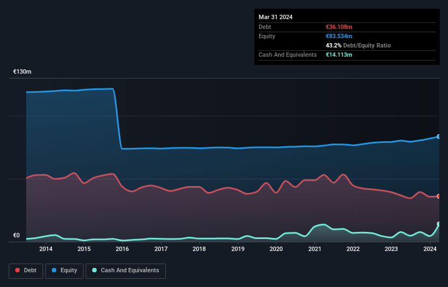Screen dimensions: 448x287
Task: Click the 2018 x-axis label
Action: 199,249
